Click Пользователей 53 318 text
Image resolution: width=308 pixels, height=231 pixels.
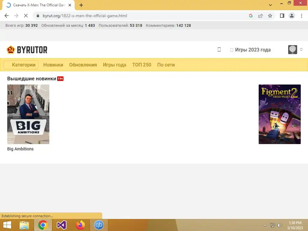(x=120, y=26)
